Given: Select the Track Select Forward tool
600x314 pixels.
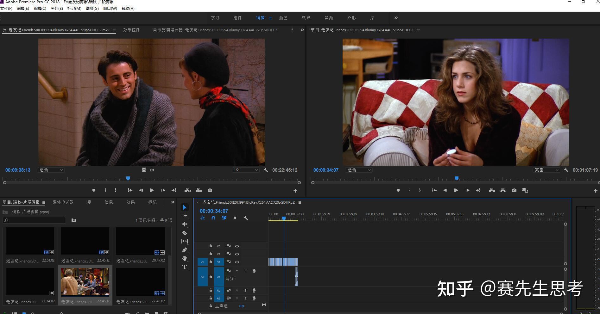Looking at the screenshot, I should (185, 216).
